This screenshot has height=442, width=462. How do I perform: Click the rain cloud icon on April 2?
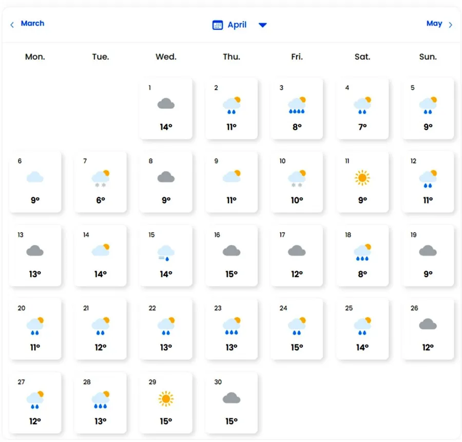231,103
